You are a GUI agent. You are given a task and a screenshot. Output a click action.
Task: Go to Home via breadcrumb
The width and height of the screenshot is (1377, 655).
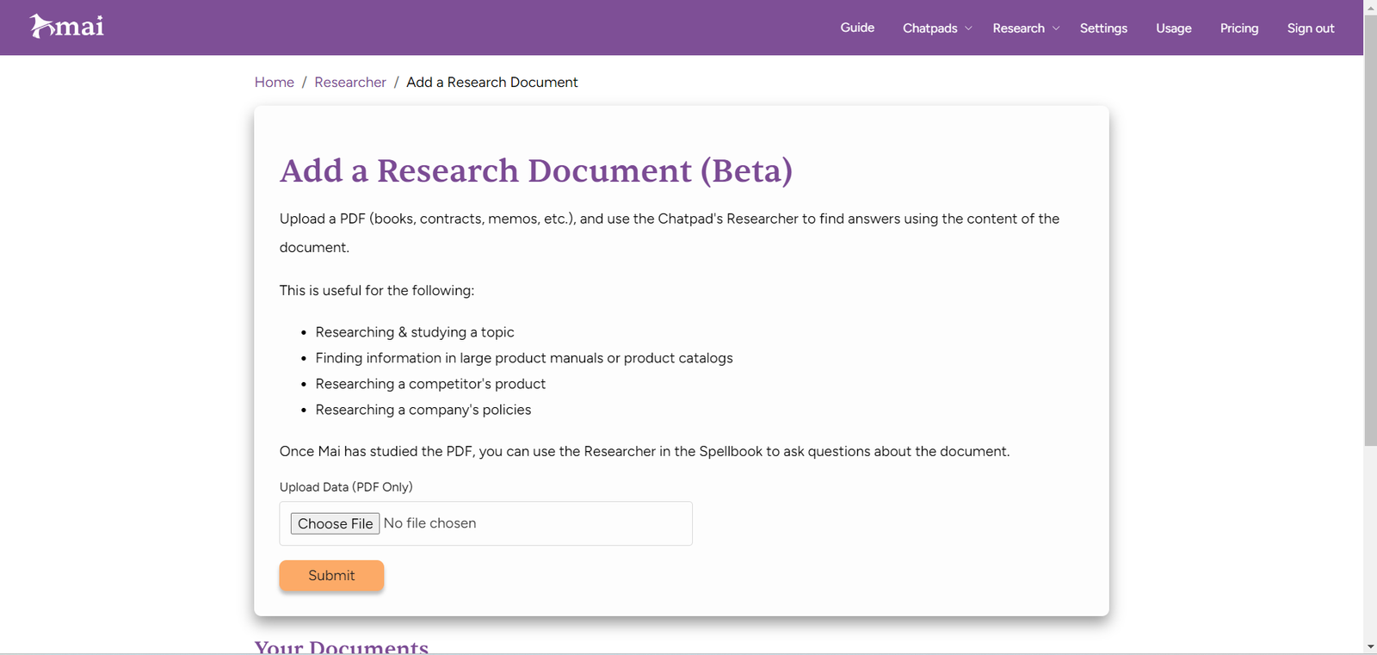click(x=275, y=82)
